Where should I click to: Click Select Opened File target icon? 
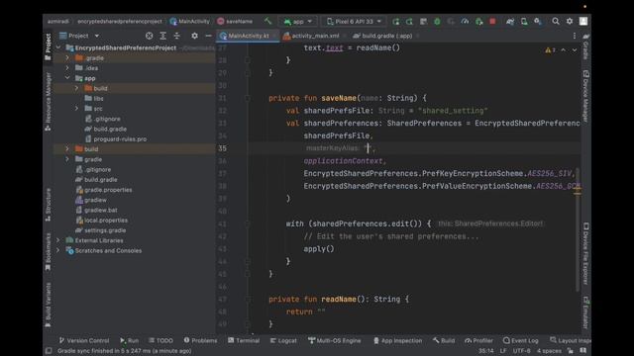tap(150, 36)
